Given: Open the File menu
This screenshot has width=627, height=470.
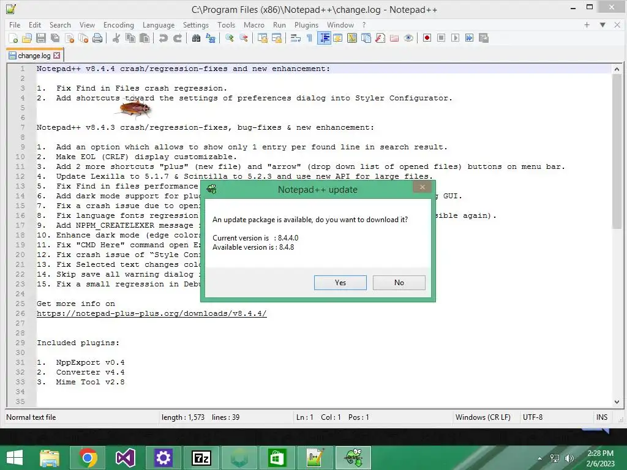Looking at the screenshot, I should tap(15, 24).
